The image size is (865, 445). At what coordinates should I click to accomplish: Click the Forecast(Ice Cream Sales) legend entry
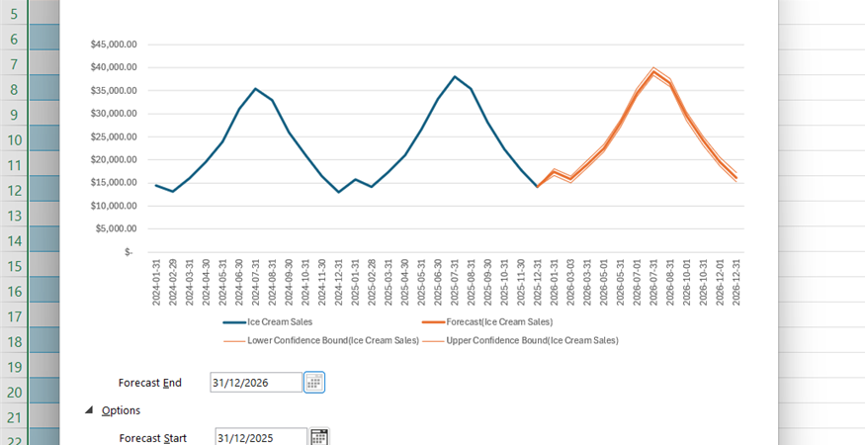point(487,321)
